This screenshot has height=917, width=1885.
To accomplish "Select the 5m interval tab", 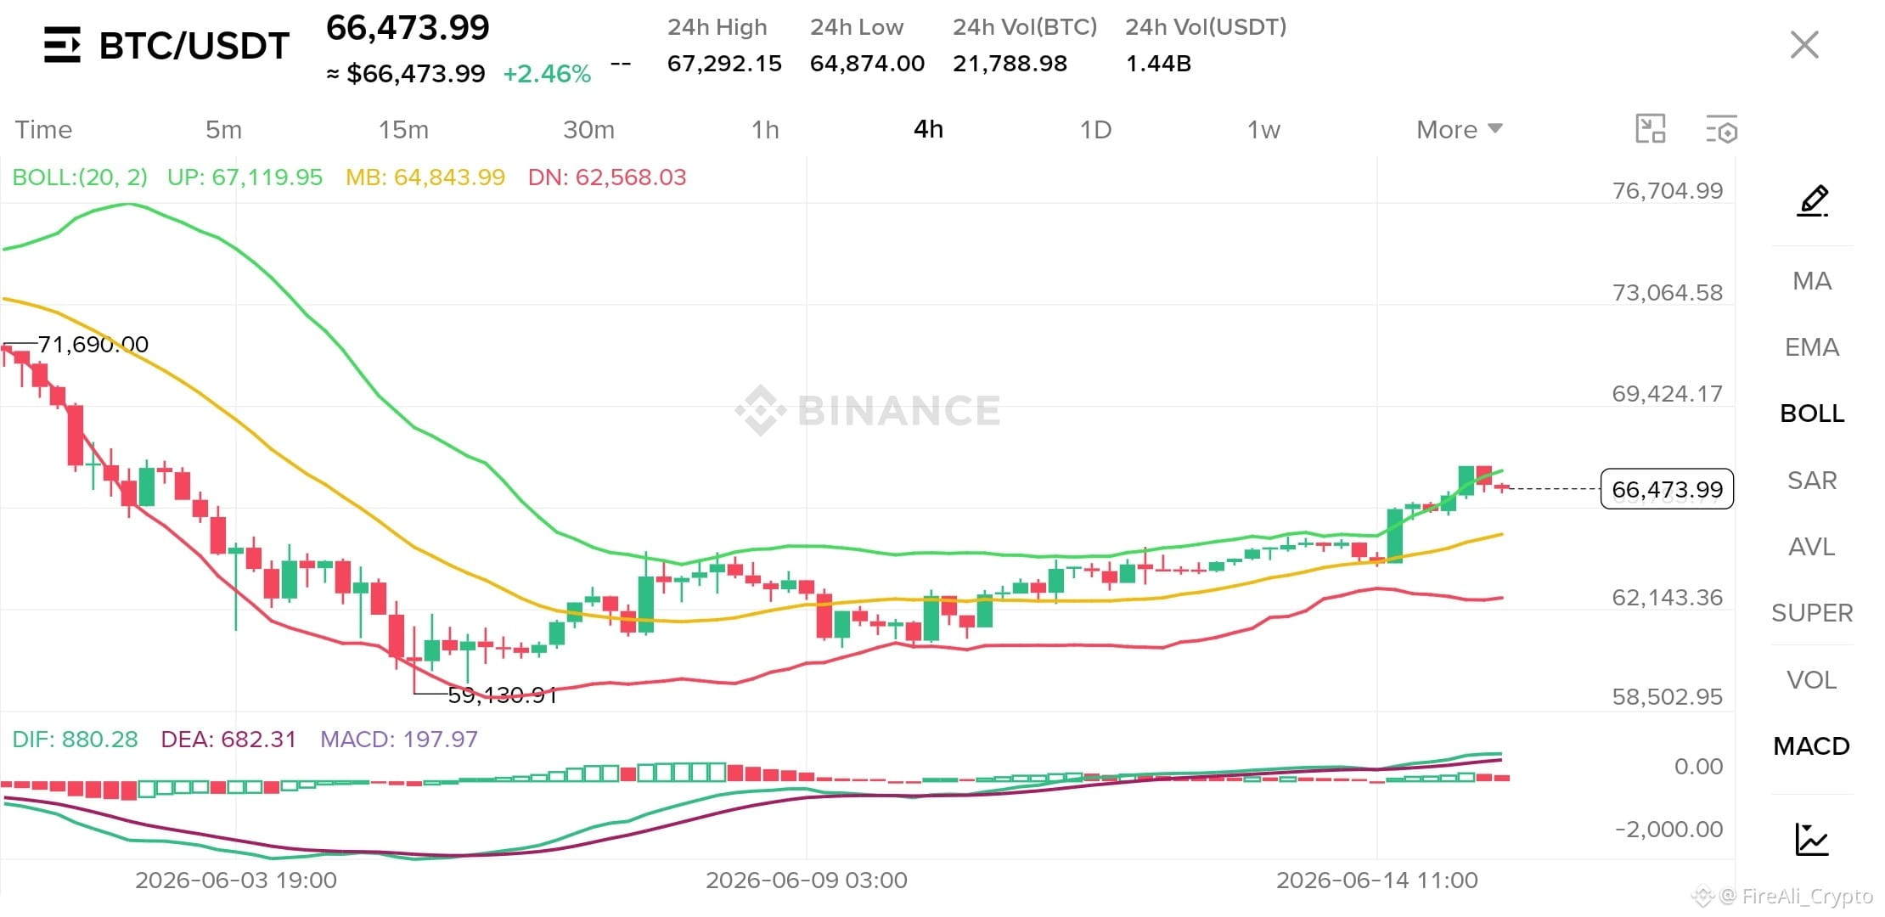I will tap(223, 129).
